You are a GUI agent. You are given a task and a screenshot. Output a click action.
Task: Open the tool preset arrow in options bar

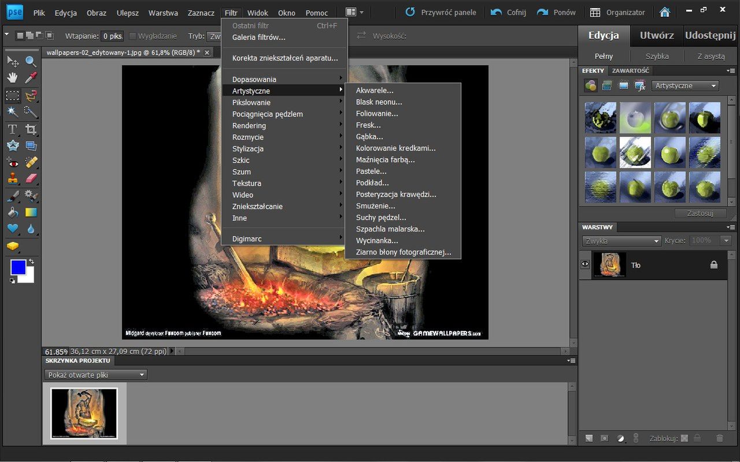[6, 35]
